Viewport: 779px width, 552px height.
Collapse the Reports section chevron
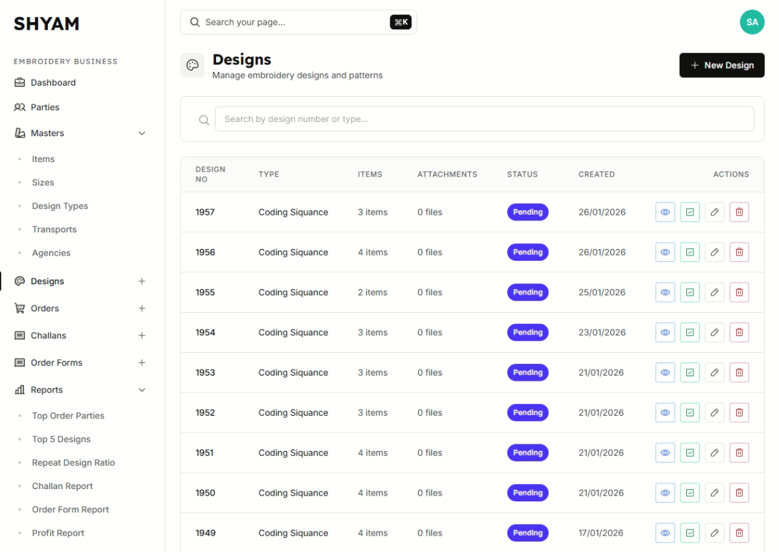pyautogui.click(x=142, y=390)
